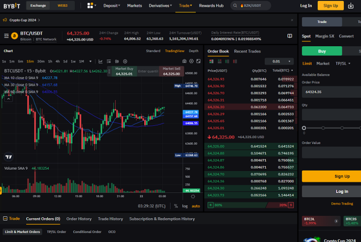Click the Trade panel icon at bottom
The image size is (361, 242).
(x=5, y=219)
